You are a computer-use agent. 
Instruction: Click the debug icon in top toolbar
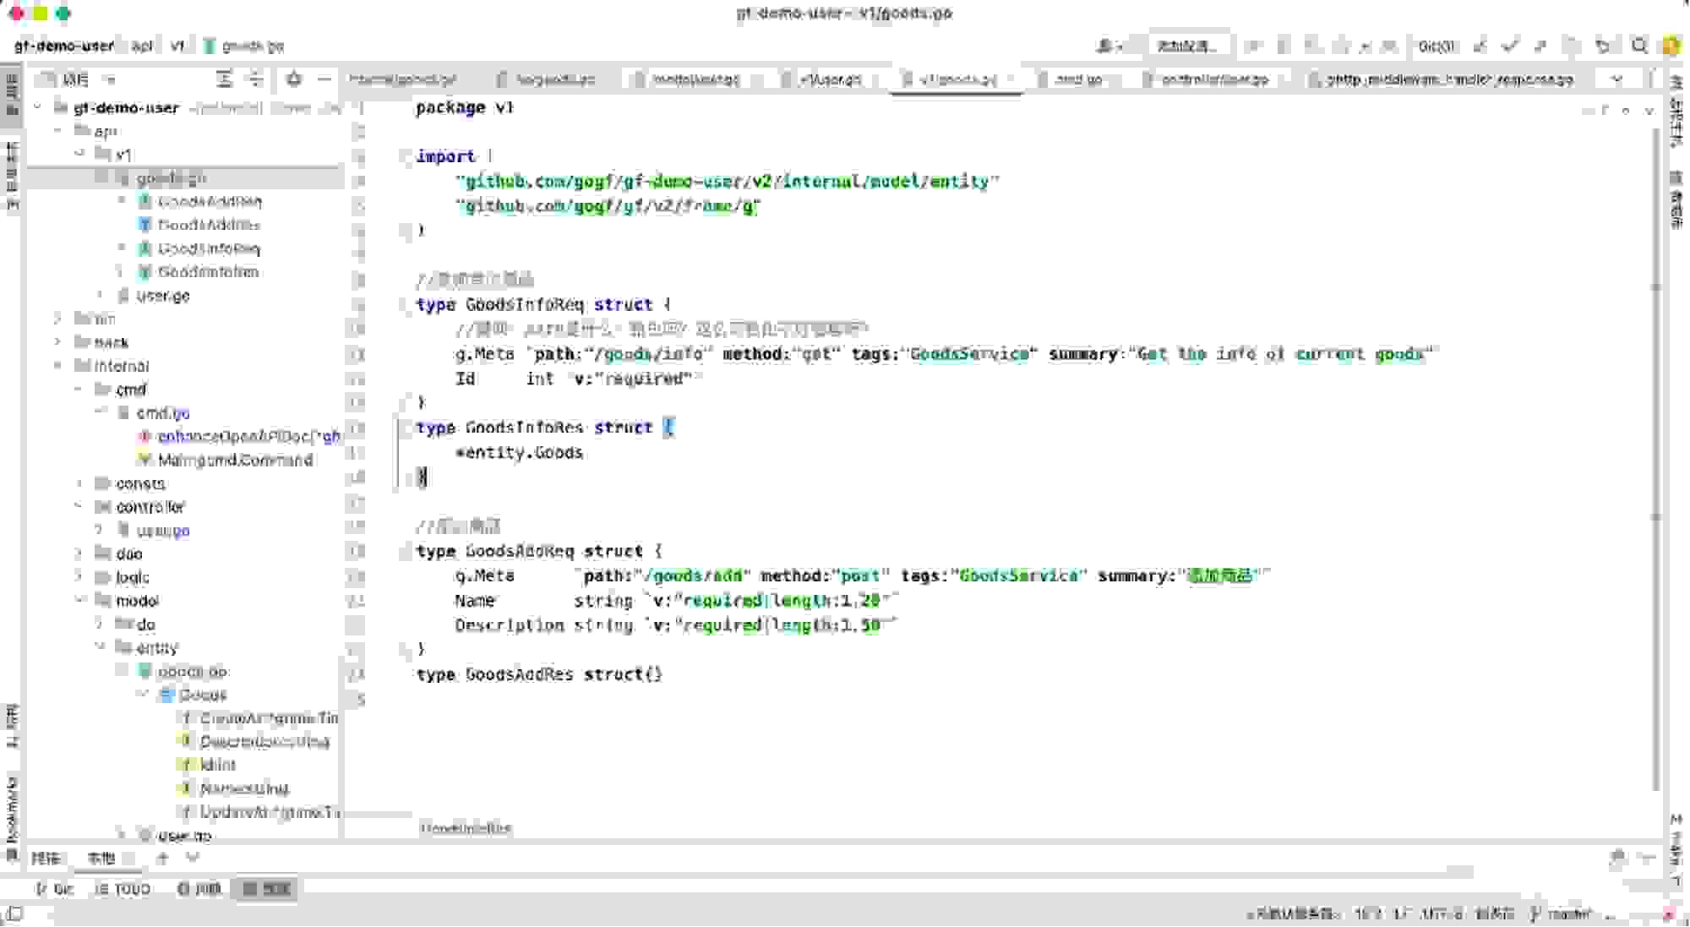tap(1283, 46)
